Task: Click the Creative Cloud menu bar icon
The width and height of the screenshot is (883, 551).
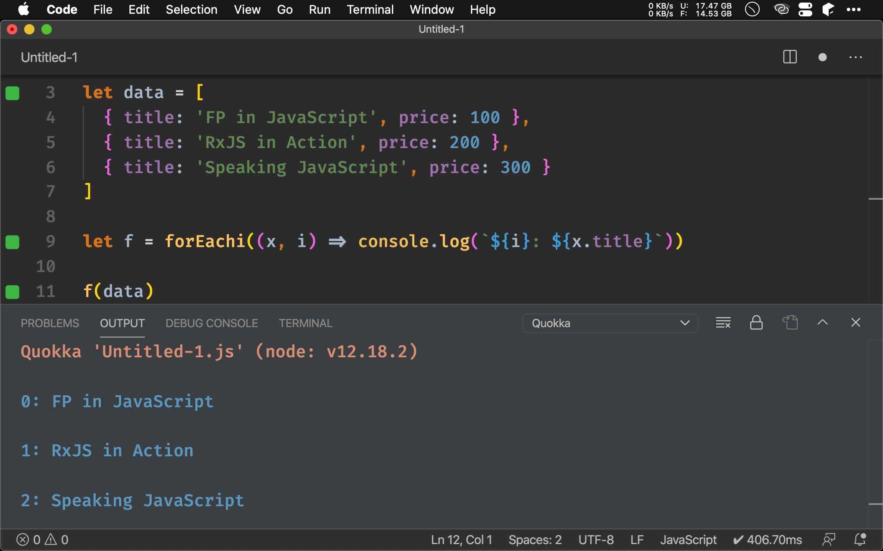Action: click(x=781, y=9)
